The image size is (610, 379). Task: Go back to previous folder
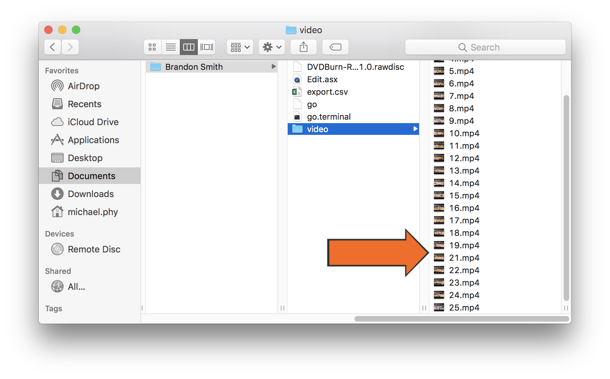[53, 47]
